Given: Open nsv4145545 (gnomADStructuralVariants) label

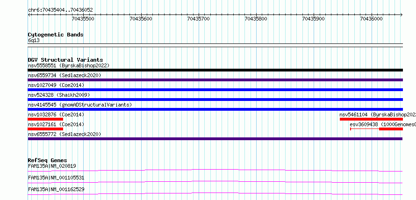Looking at the screenshot, I should (80, 105).
